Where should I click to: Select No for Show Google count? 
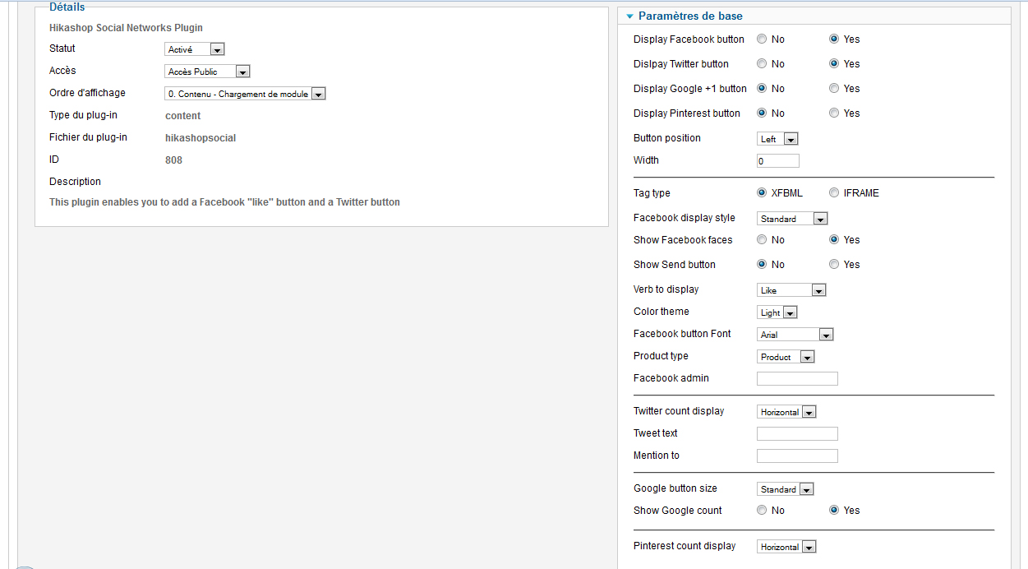click(x=762, y=510)
